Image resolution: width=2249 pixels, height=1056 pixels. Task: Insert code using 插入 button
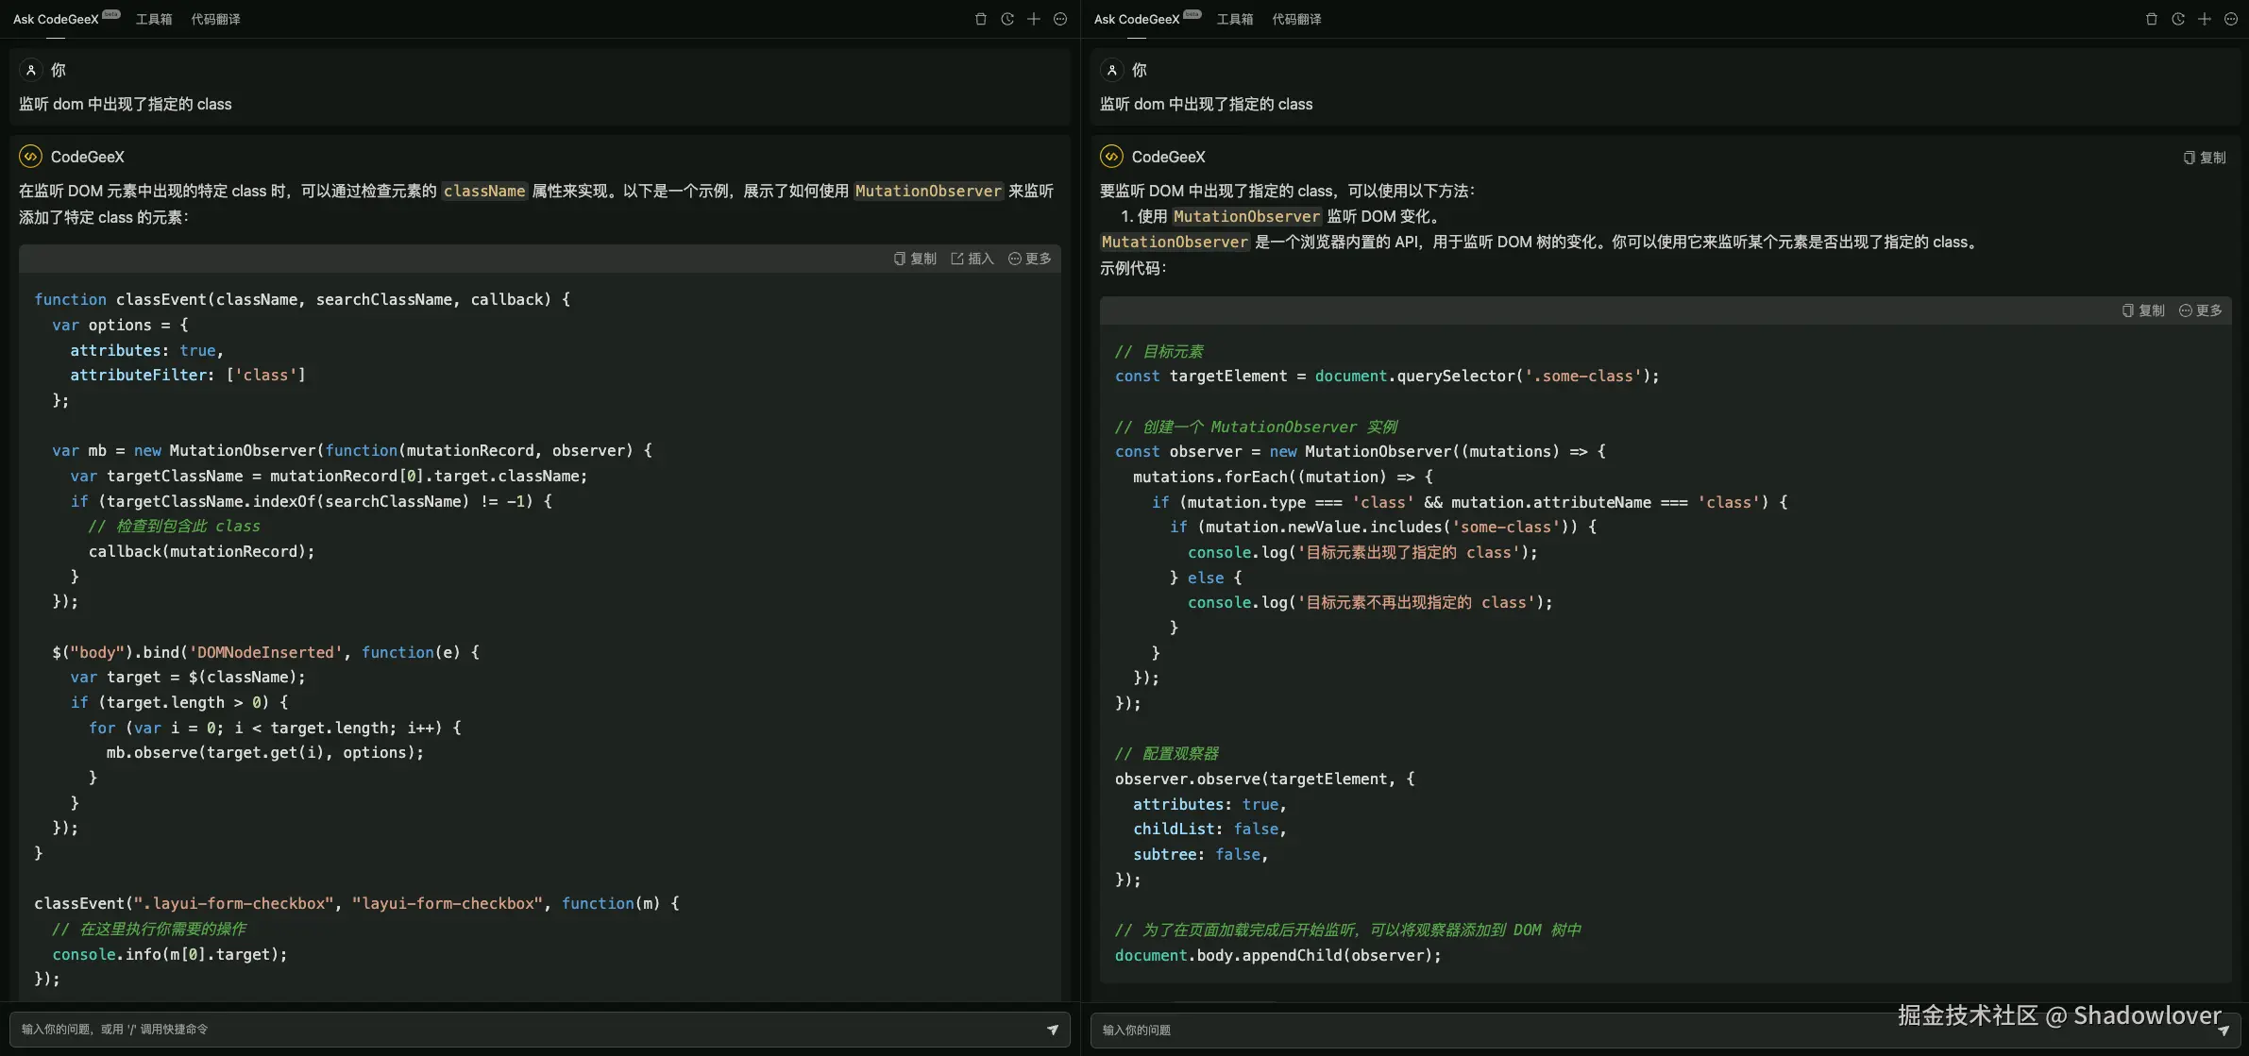pyautogui.click(x=972, y=259)
